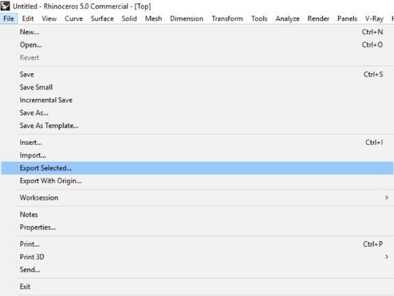Choose Save As Template...
Screen dimensions: 394x296
[x=197, y=126]
